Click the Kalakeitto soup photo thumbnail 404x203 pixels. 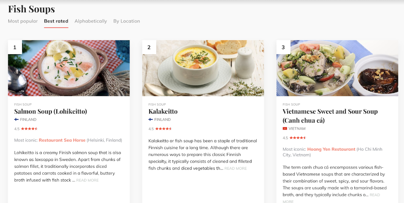click(x=203, y=68)
